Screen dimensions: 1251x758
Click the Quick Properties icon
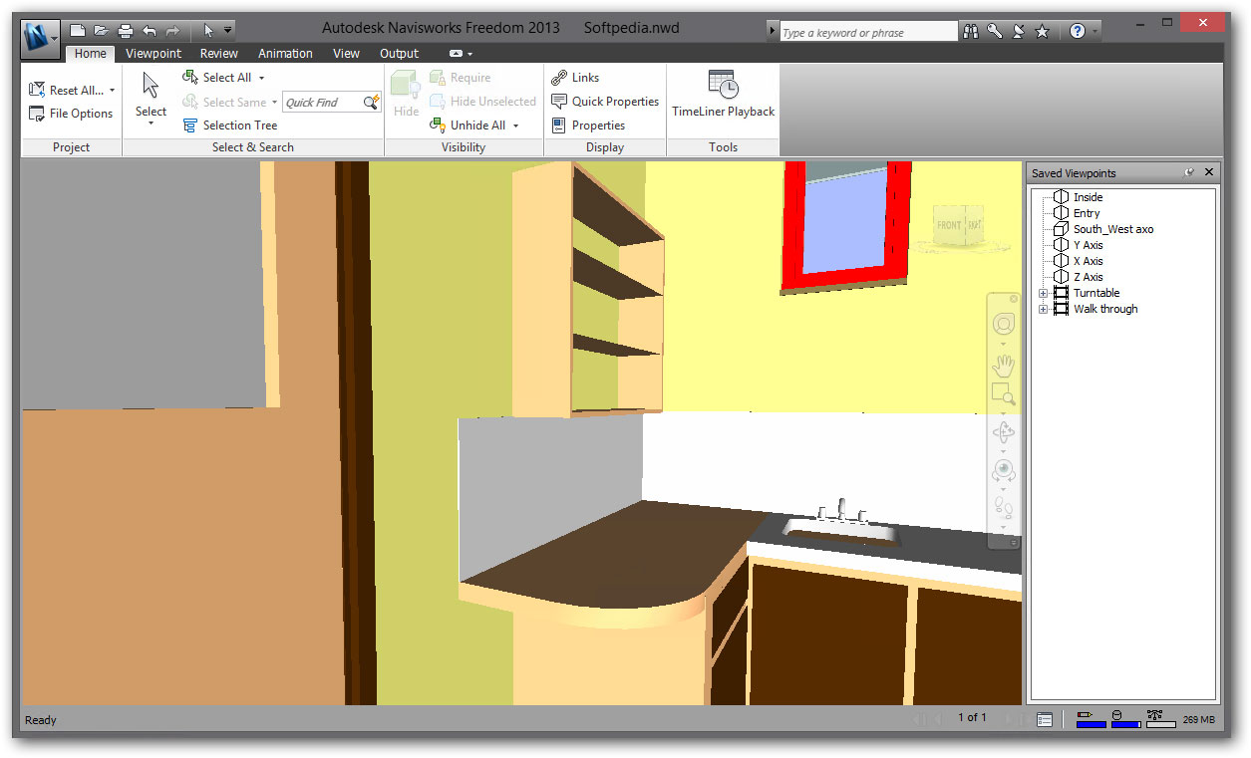tap(559, 102)
